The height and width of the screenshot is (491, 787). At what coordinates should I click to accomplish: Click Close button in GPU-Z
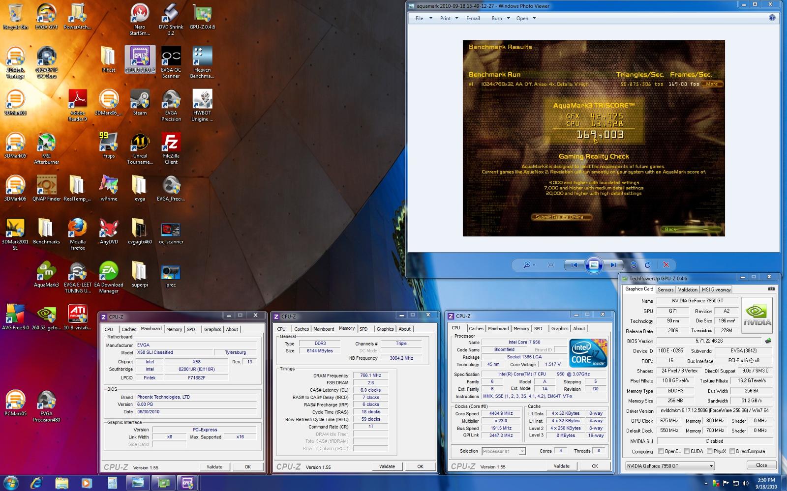(x=761, y=465)
